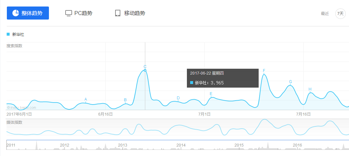Click news marker A on the chart
349x156 pixels.
[86, 99]
